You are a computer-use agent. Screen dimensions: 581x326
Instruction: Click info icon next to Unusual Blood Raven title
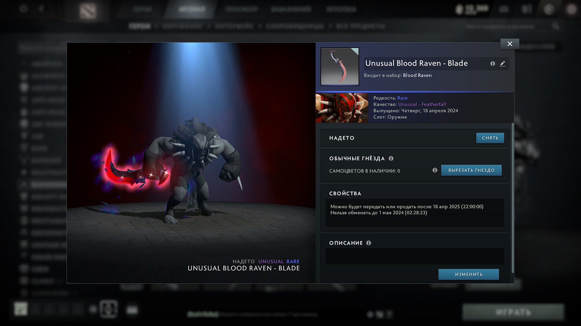click(x=493, y=64)
